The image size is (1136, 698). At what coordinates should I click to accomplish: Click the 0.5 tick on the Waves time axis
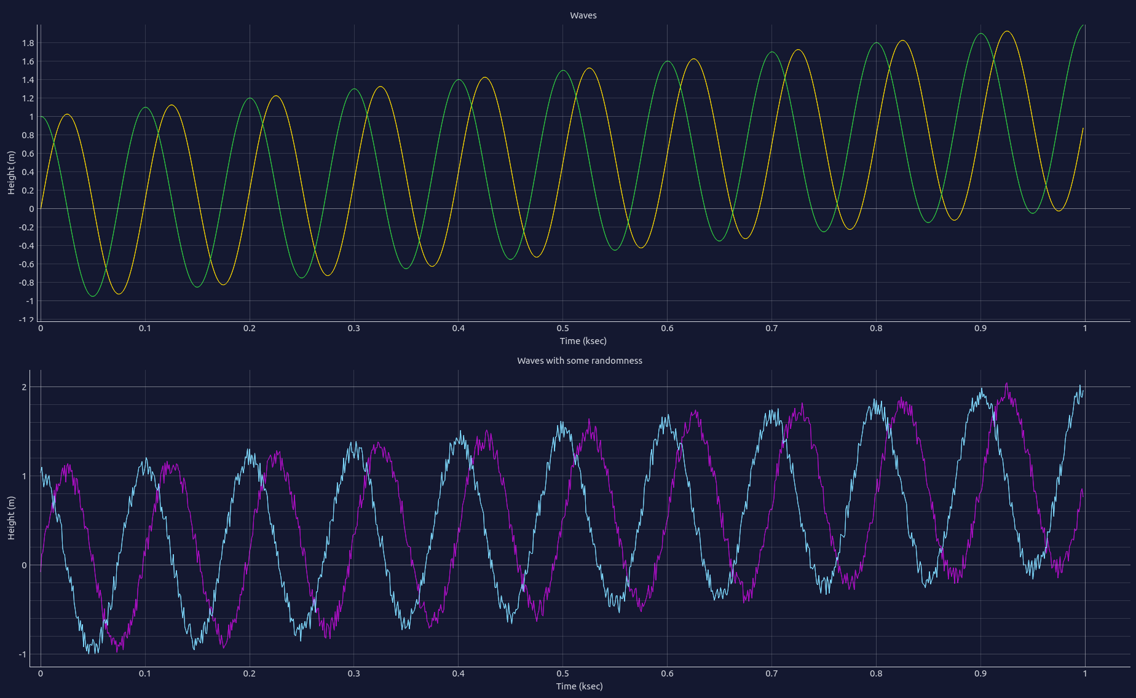point(563,328)
